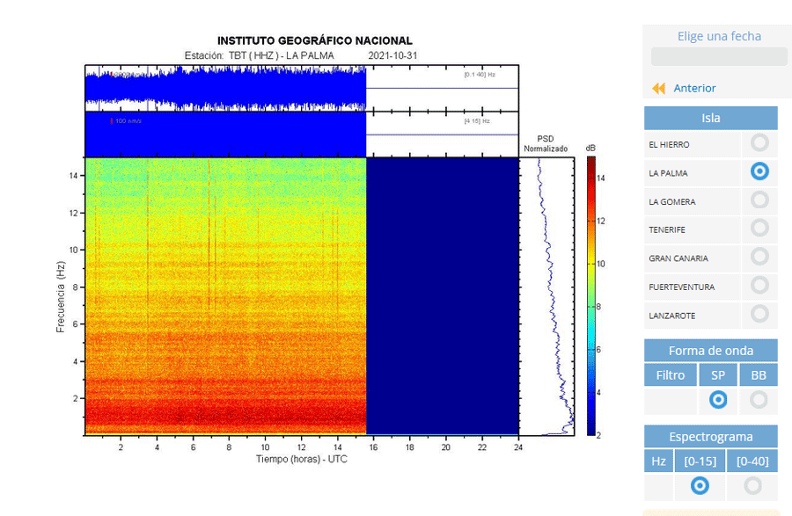Click the Isla section header
Screen dimensions: 792x516
(711, 118)
